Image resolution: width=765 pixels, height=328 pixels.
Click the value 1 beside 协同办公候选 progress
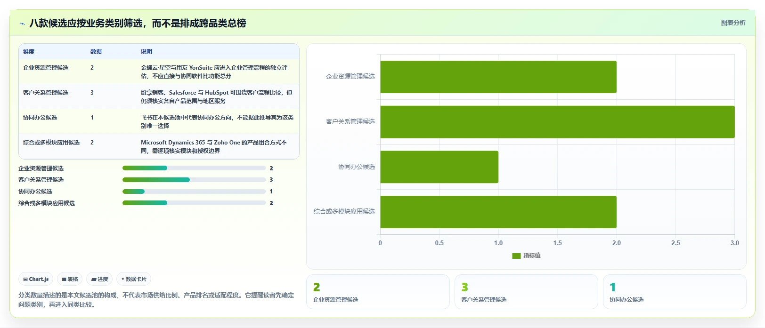(271, 192)
